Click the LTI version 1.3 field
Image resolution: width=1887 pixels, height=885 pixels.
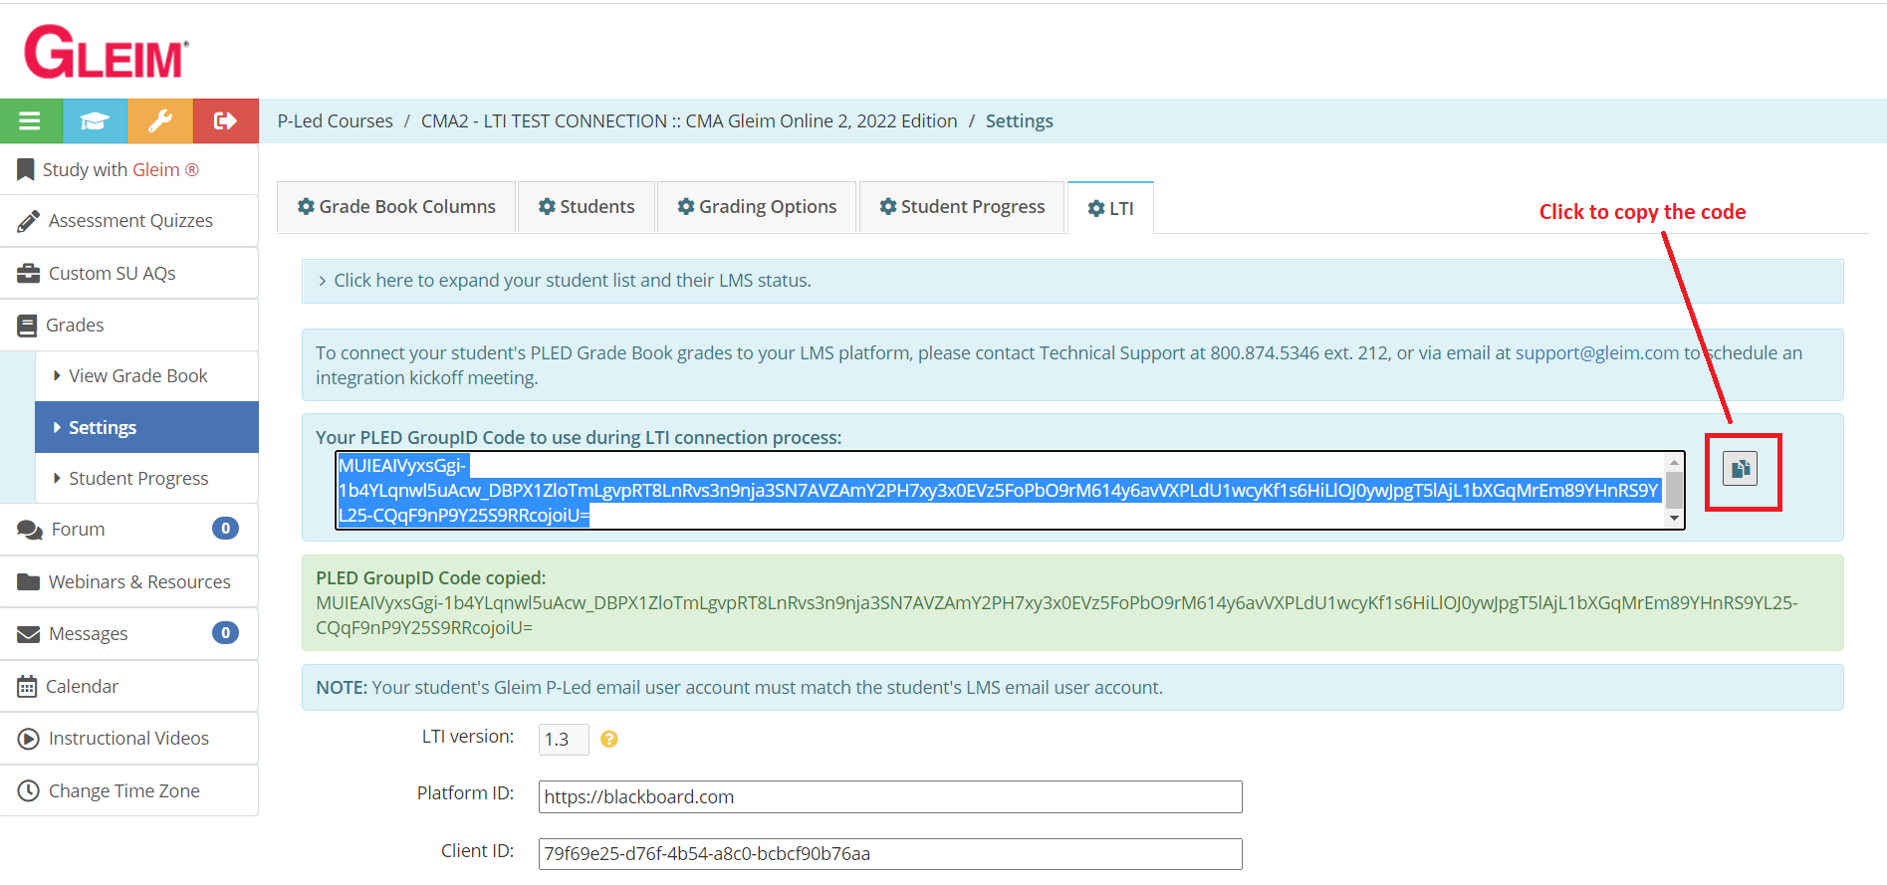564,740
